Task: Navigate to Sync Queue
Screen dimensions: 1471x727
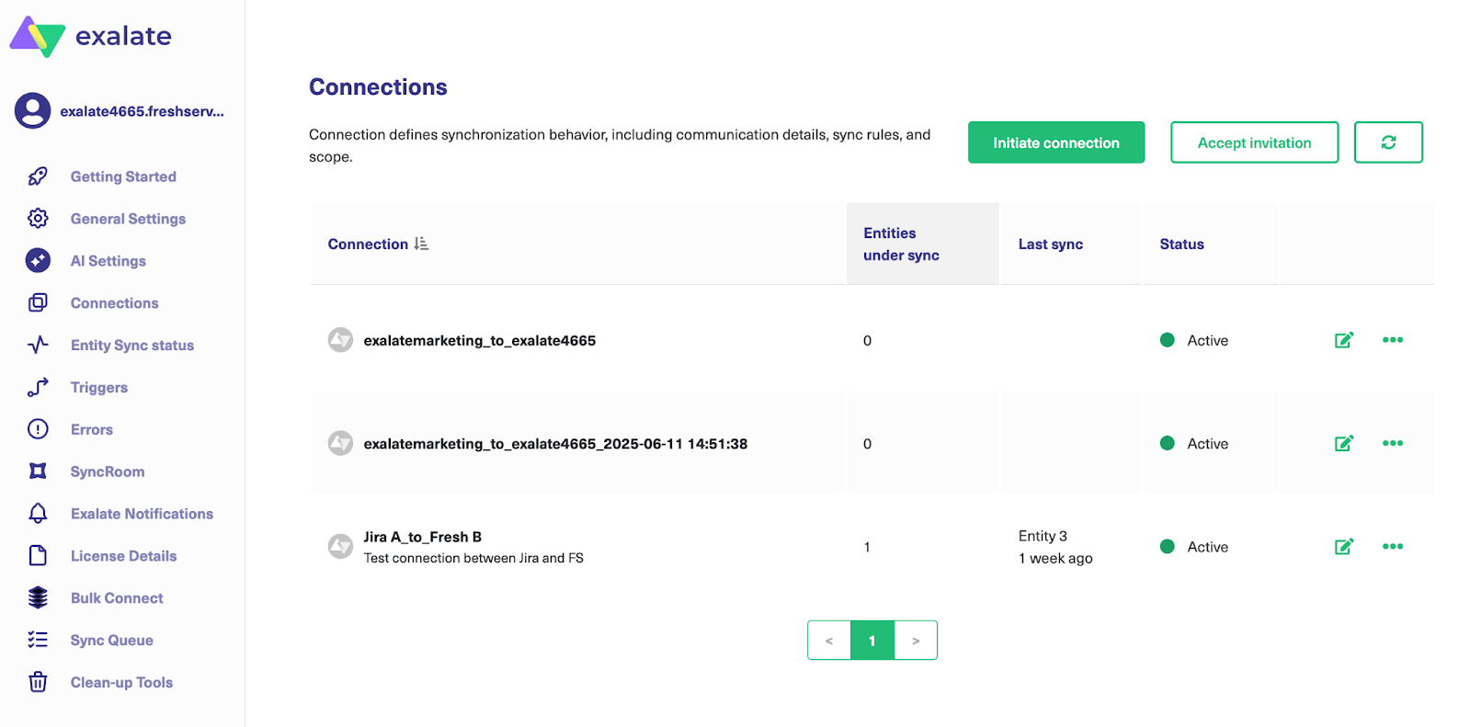Action: coord(111,641)
